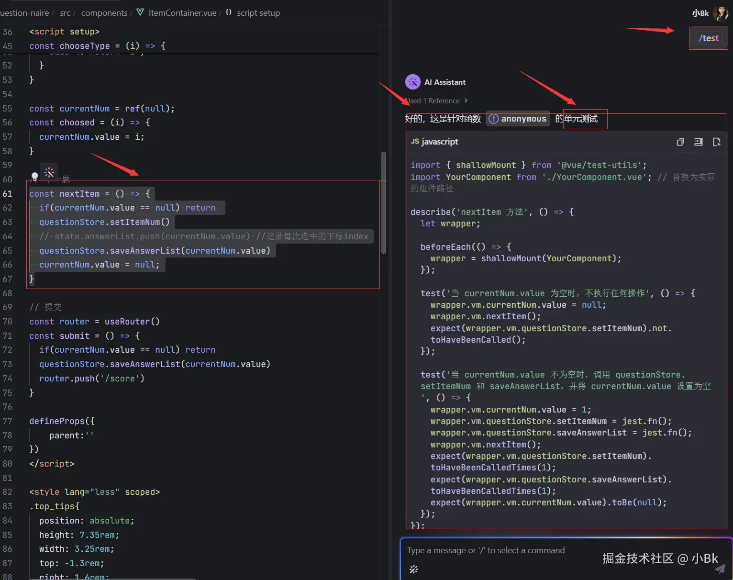This screenshot has height=580, width=733.
Task: Expand the Used 1 Reference chevron
Action: coord(466,100)
